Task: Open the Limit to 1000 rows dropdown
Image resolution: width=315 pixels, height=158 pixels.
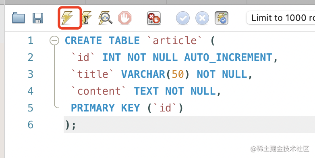Action: tap(280, 18)
